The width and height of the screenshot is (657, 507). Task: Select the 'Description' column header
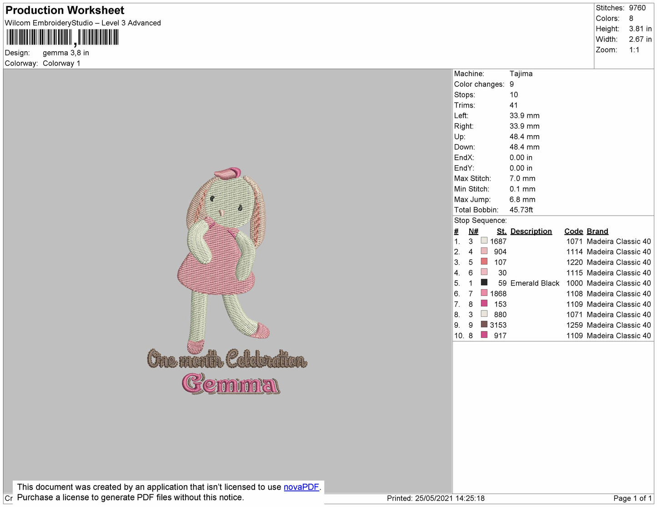point(531,231)
